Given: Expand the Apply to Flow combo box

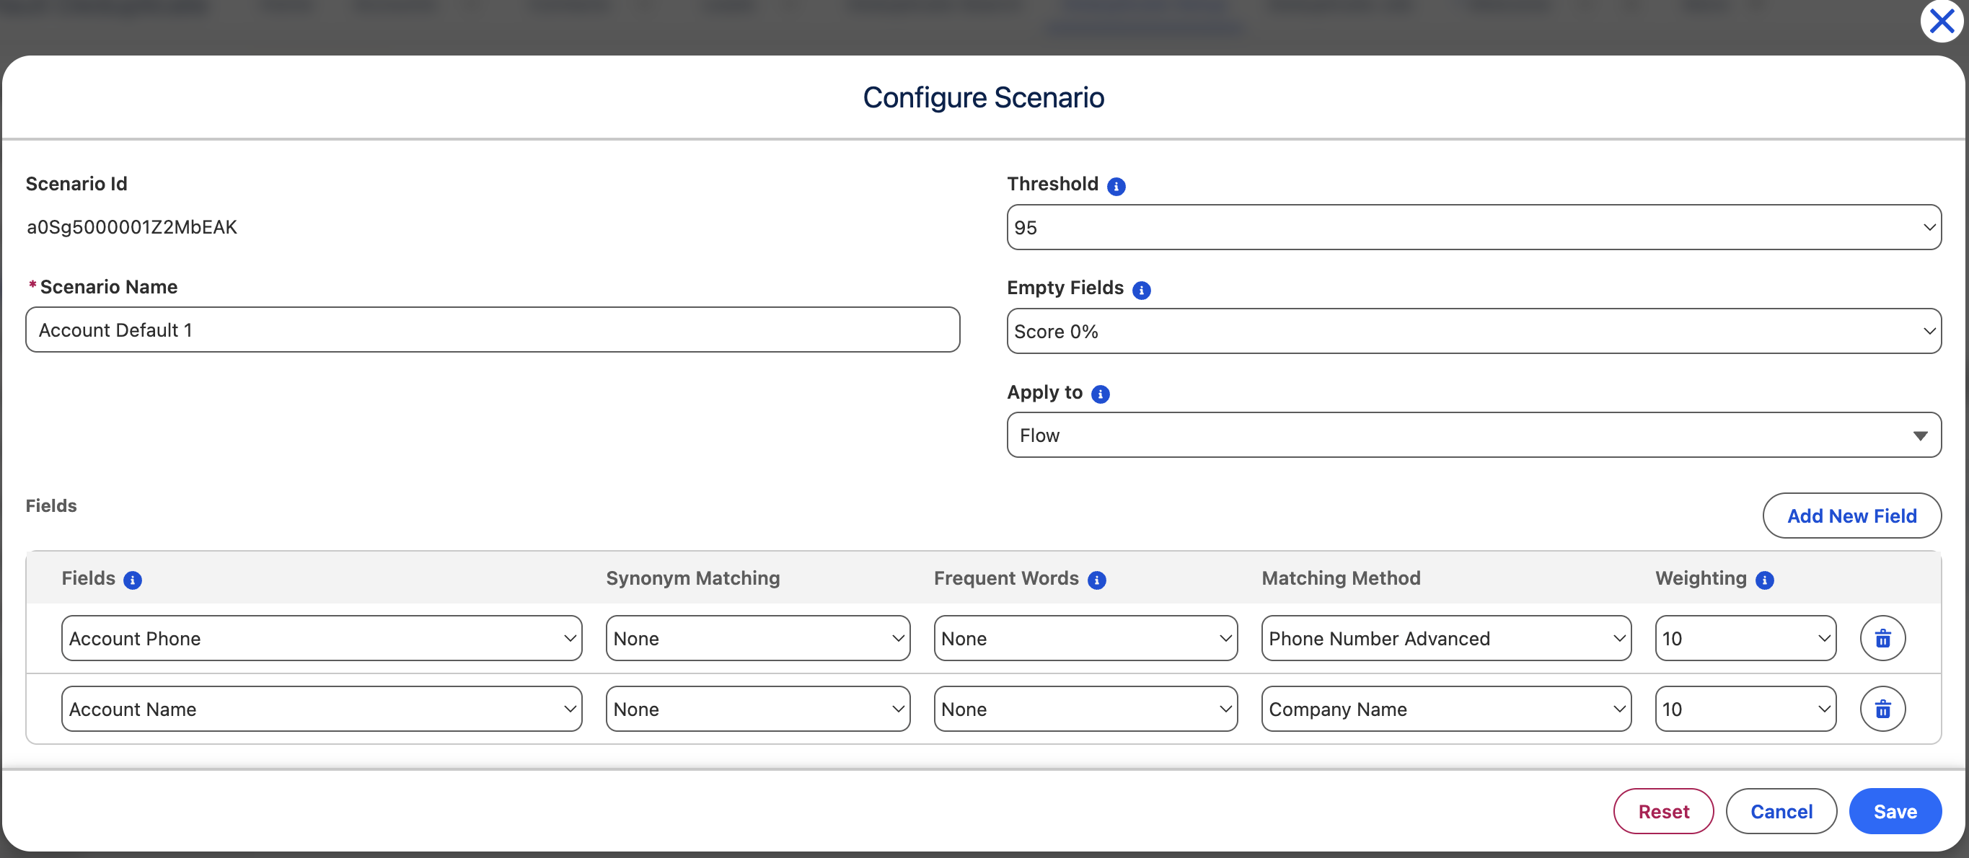Looking at the screenshot, I should click(1473, 435).
